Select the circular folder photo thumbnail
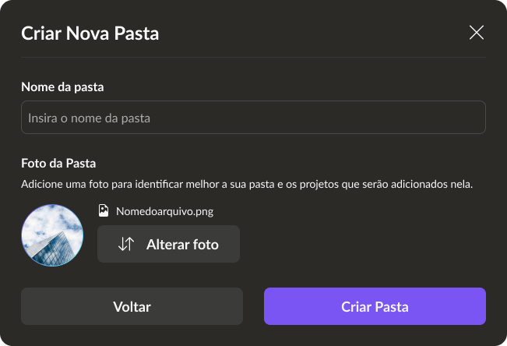This screenshot has width=507, height=346. click(x=52, y=235)
